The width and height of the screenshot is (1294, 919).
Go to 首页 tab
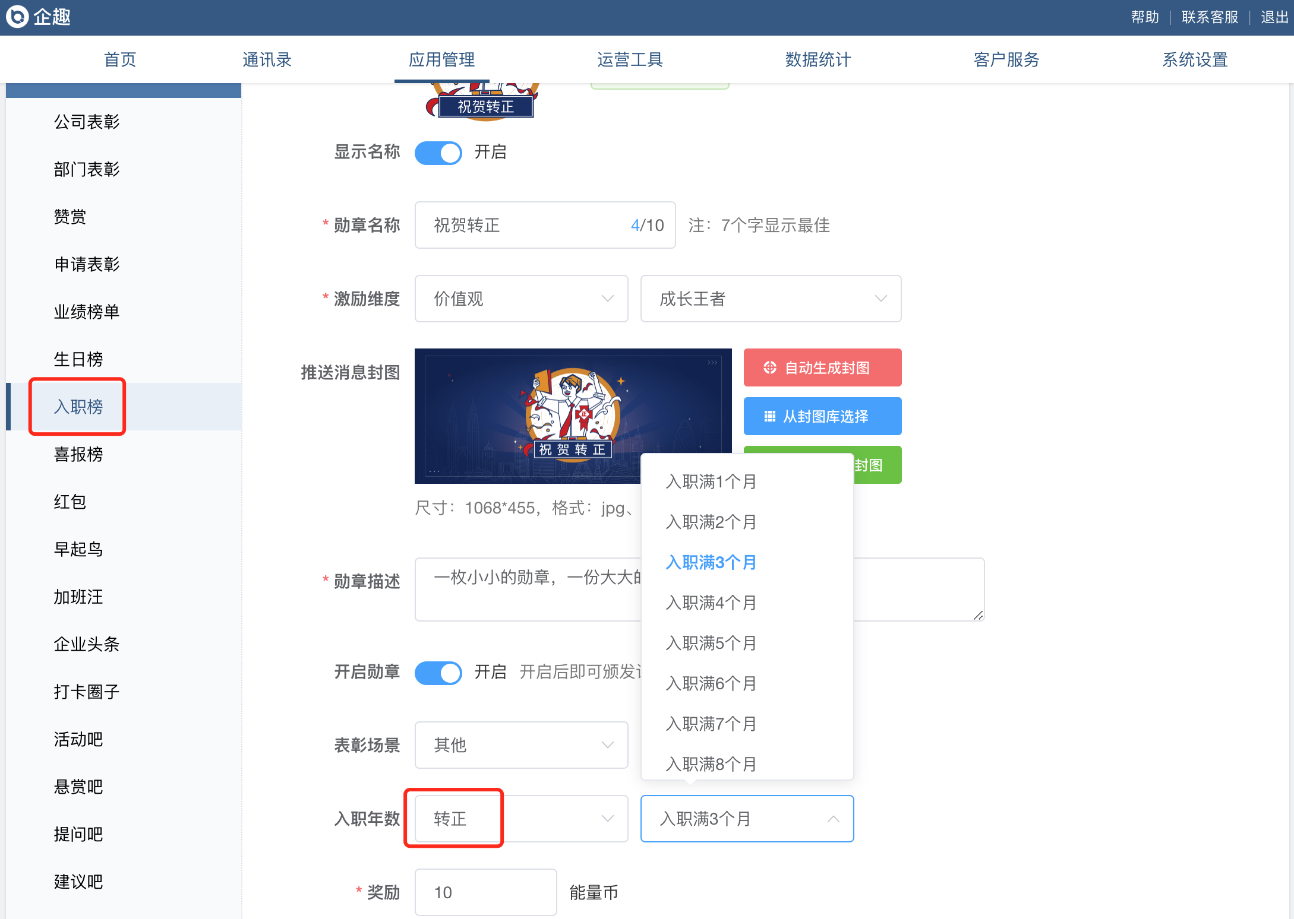[120, 59]
